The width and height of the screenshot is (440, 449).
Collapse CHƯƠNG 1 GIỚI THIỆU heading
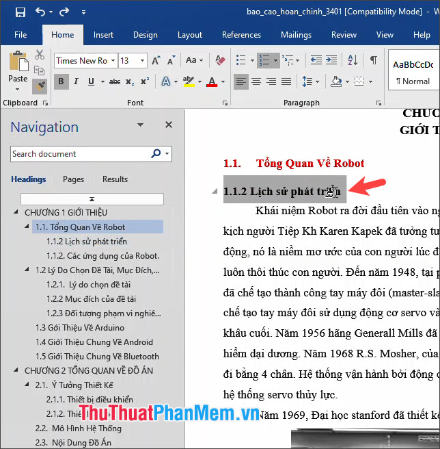click(x=16, y=212)
